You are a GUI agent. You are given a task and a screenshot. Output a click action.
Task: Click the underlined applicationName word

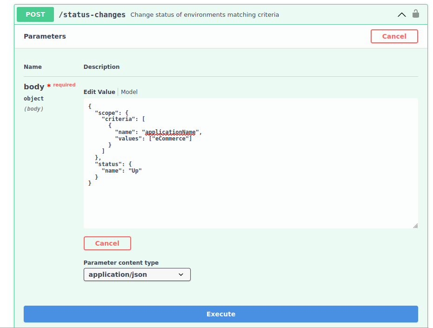point(170,132)
